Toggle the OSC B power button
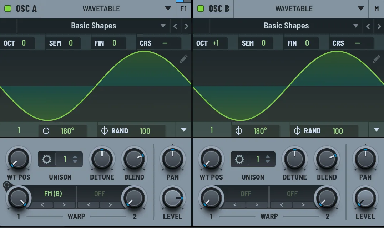Viewport: 384px width, 228px height. tap(201, 9)
